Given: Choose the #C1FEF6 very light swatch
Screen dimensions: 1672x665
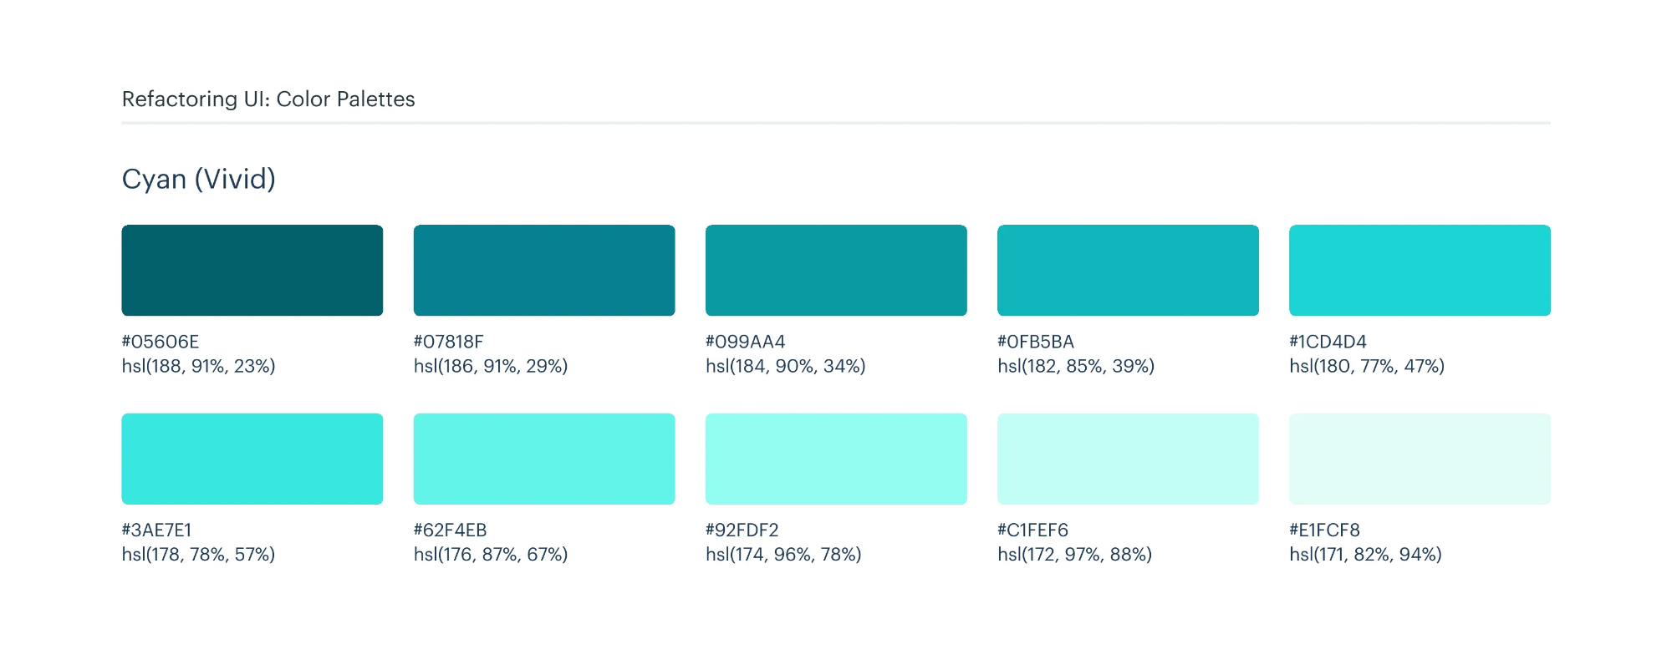Looking at the screenshot, I should (1128, 459).
